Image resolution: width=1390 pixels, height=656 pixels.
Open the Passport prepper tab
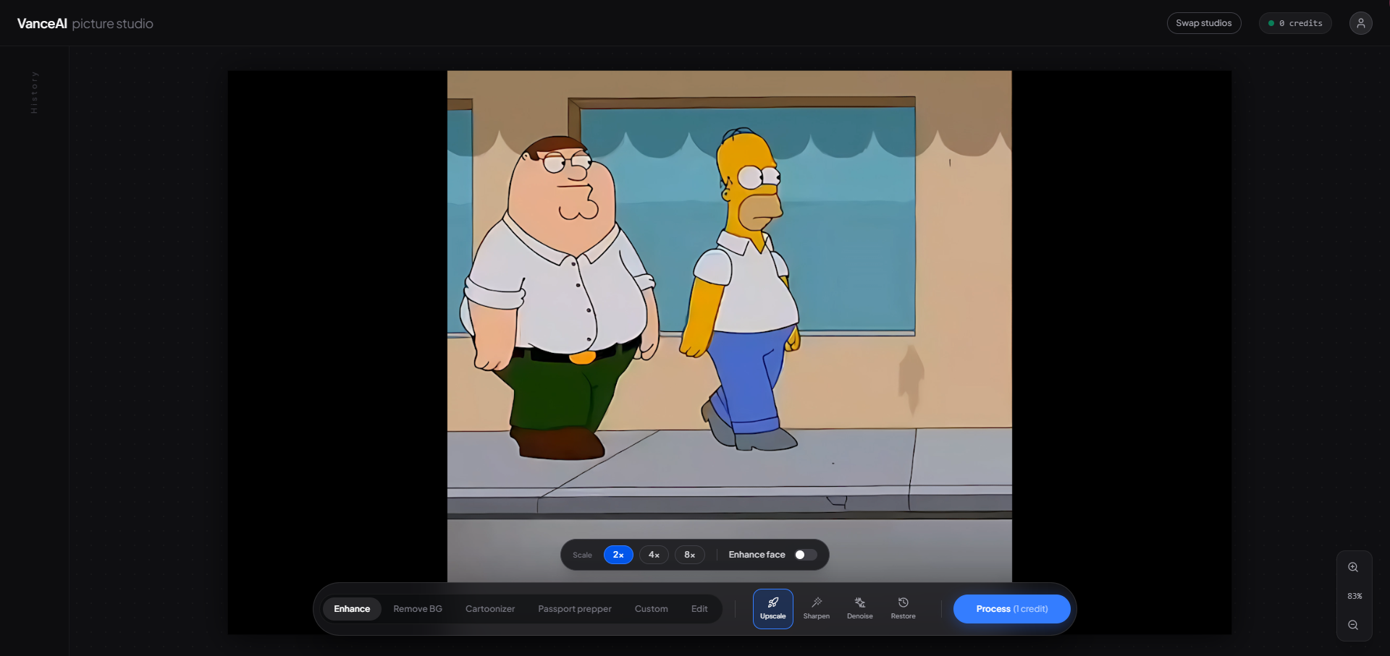[575, 609]
